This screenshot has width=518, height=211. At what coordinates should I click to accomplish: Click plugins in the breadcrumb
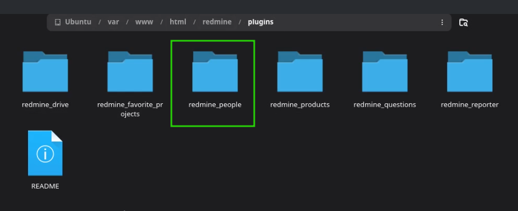click(260, 22)
